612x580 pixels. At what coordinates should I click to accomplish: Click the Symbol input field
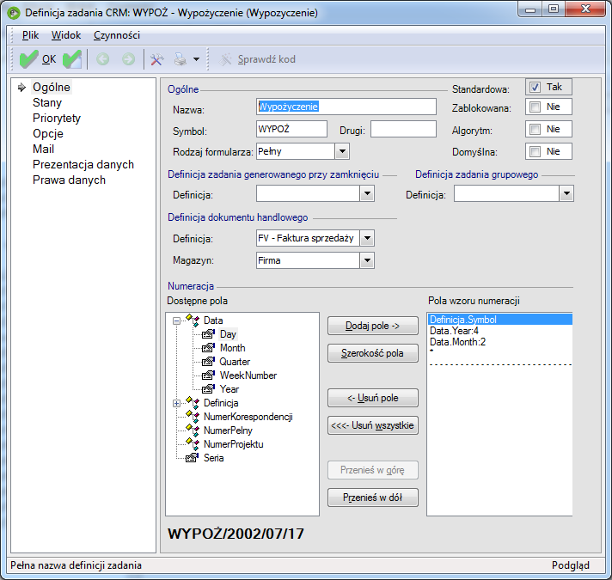point(291,129)
